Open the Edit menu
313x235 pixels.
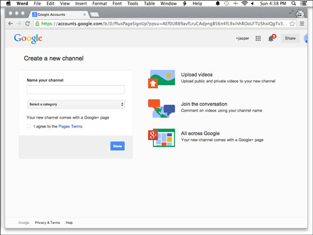coord(51,4)
